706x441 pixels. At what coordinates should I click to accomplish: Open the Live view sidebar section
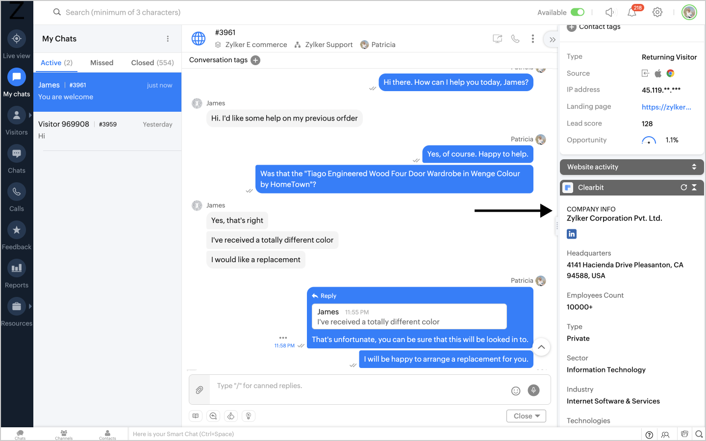pyautogui.click(x=17, y=44)
